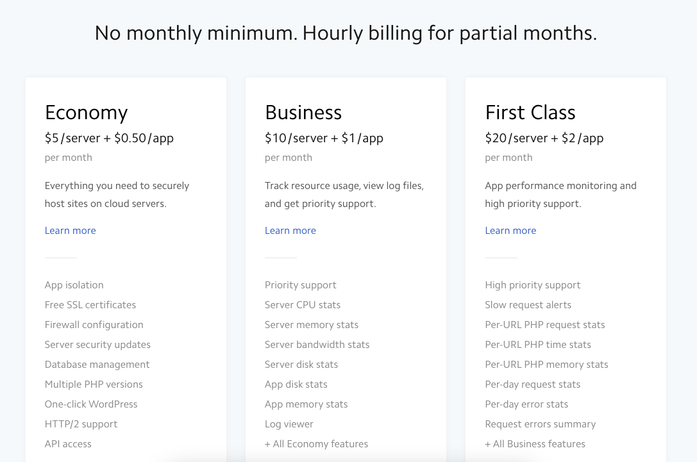Open Learn more link under Economy plan
The width and height of the screenshot is (697, 462).
[x=70, y=231]
